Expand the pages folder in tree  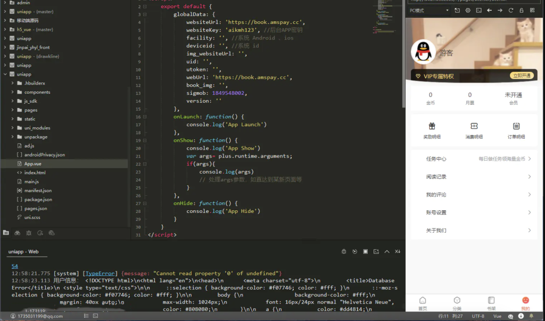[13, 110]
